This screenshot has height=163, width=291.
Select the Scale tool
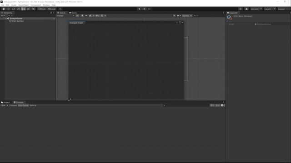tap(18, 9)
